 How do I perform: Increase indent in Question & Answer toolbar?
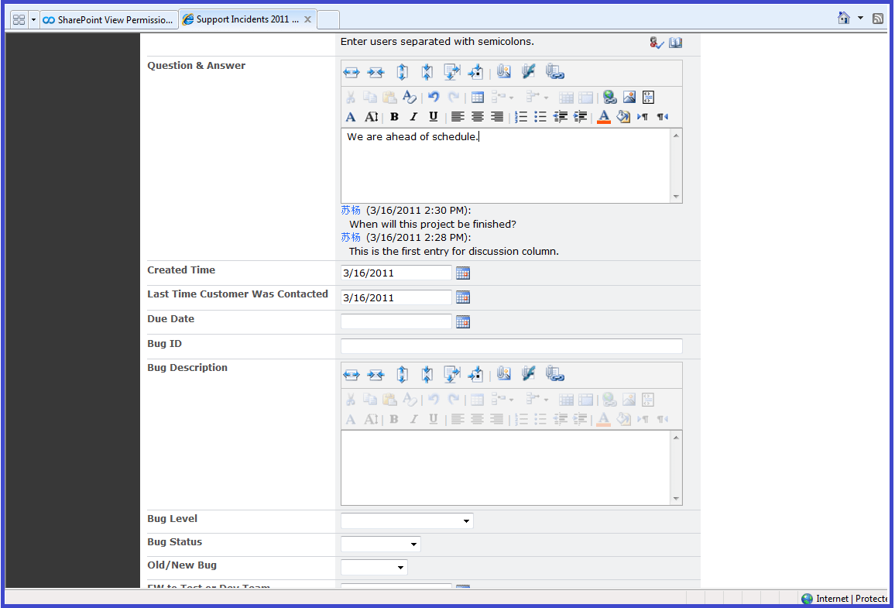pyautogui.click(x=580, y=117)
